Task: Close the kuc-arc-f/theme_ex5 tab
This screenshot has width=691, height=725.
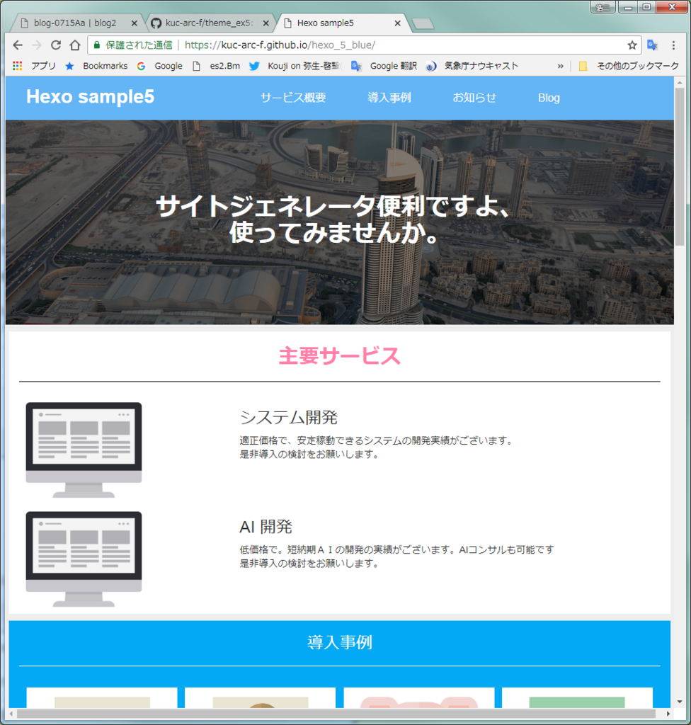Action: coord(266,23)
